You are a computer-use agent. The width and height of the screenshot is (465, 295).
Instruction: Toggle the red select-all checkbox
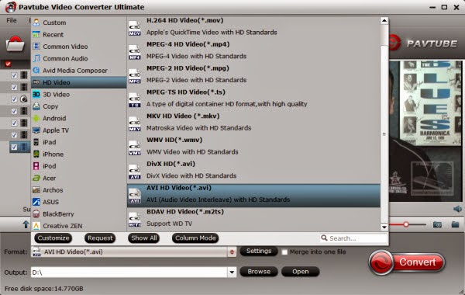point(8,64)
